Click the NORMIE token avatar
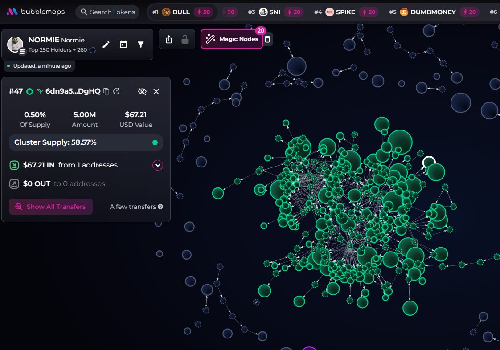 point(15,45)
